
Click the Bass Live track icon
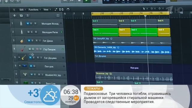[x=26, y=83]
